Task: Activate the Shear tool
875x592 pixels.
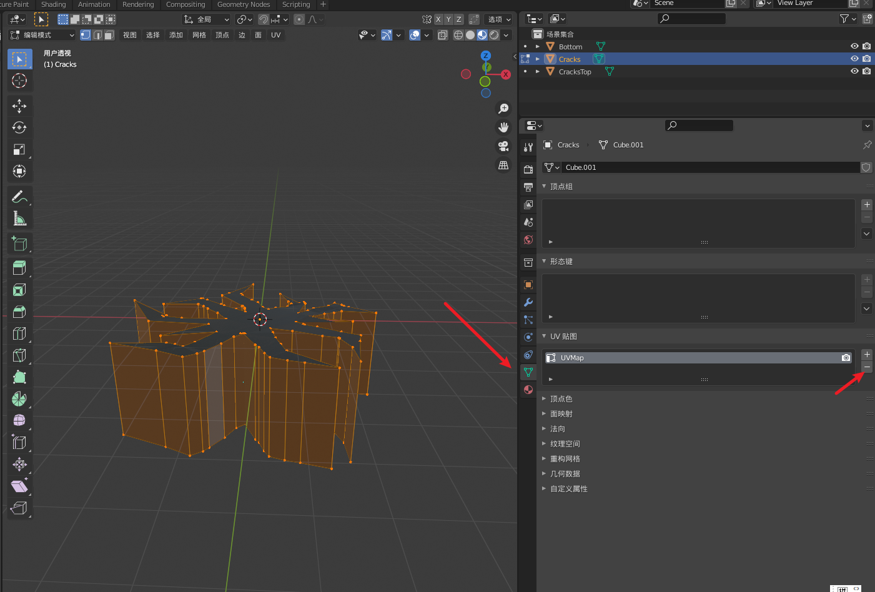Action: (x=19, y=486)
